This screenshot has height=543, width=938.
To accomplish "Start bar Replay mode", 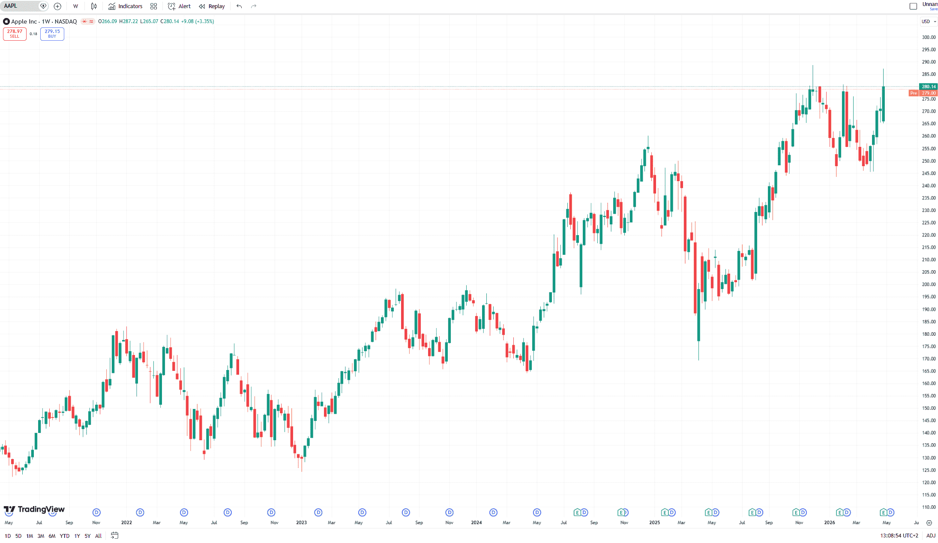I will [212, 6].
